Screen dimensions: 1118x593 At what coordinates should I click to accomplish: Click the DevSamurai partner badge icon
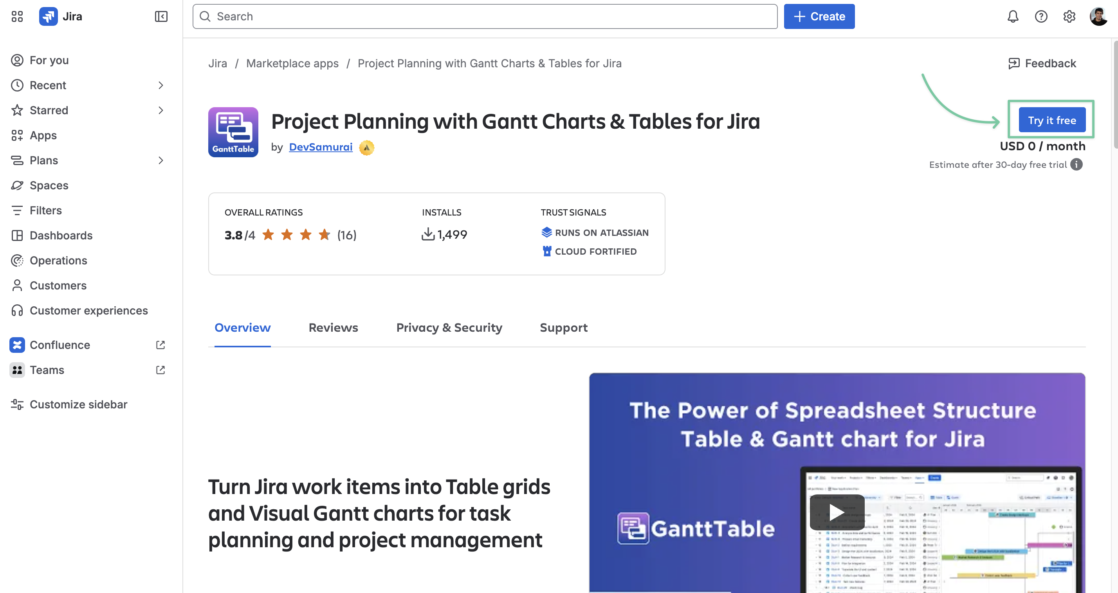click(x=367, y=147)
